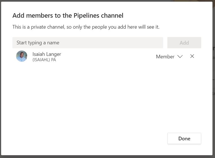Expand the Member role chevron
This screenshot has height=158, width=215.
tap(180, 56)
